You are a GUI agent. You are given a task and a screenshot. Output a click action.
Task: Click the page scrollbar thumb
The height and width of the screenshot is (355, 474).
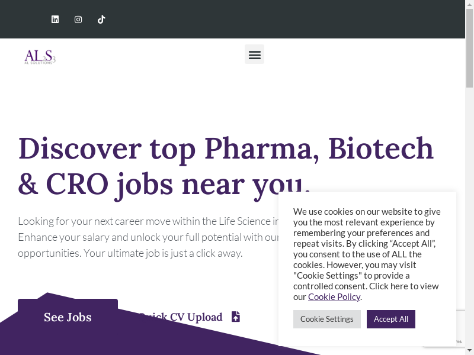coord(469,47)
